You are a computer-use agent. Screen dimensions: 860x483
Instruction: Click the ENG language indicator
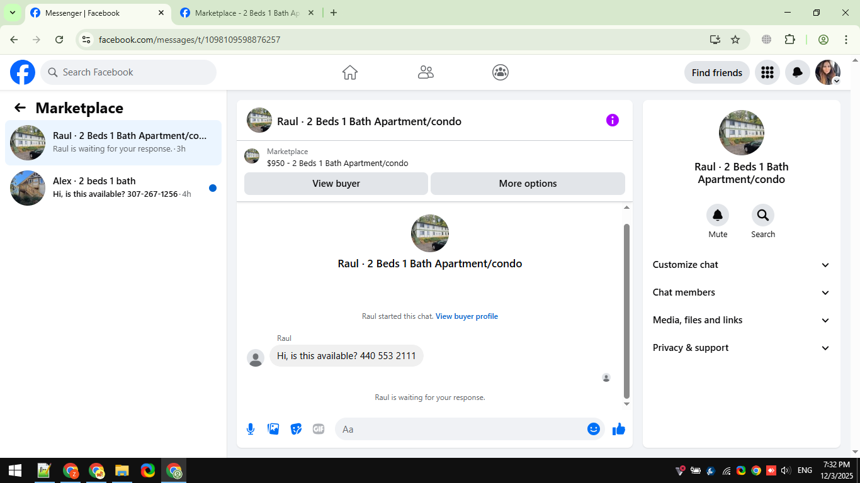click(805, 470)
